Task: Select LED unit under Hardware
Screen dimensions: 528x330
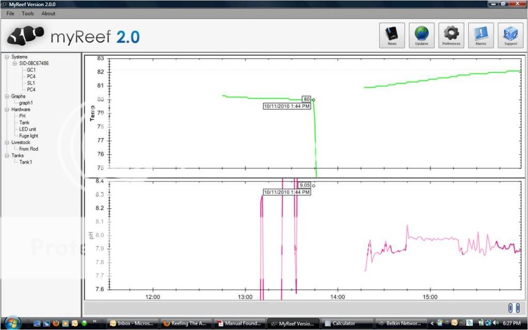Action: (27, 129)
